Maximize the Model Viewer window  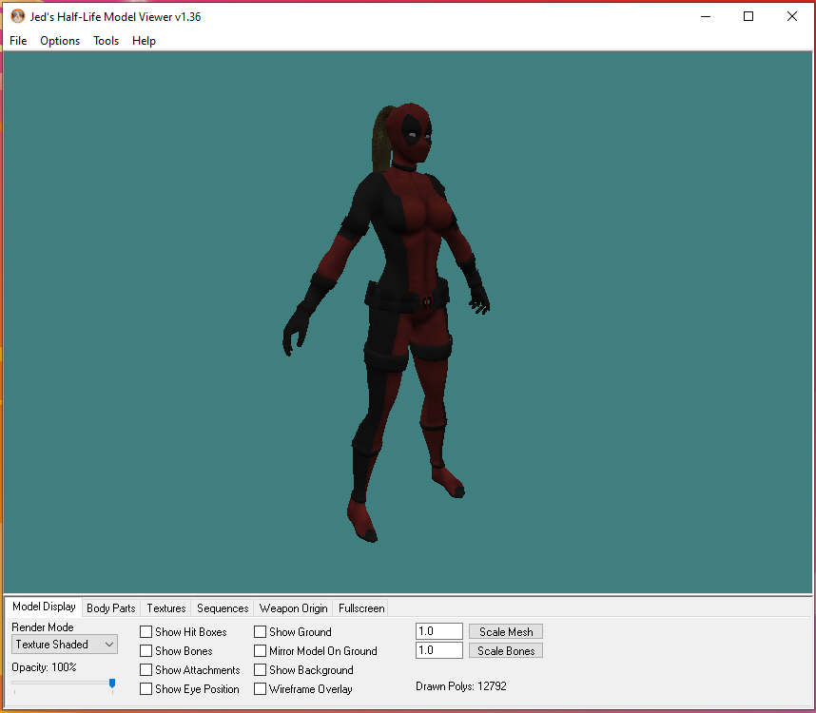click(748, 17)
